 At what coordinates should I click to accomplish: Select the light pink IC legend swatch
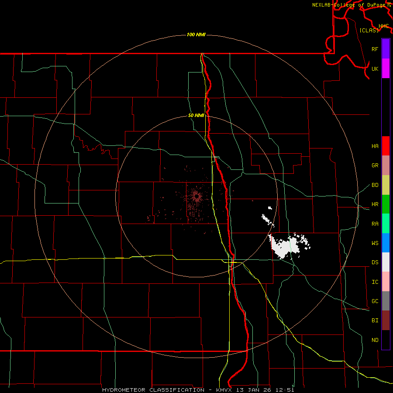pyautogui.click(x=386, y=282)
